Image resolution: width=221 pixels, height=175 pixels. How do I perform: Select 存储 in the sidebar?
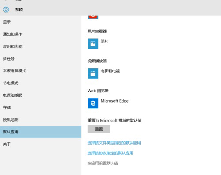click(41, 107)
